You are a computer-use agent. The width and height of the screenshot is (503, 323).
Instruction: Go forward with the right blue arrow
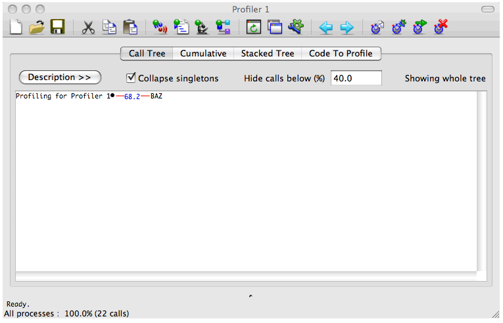pyautogui.click(x=347, y=28)
